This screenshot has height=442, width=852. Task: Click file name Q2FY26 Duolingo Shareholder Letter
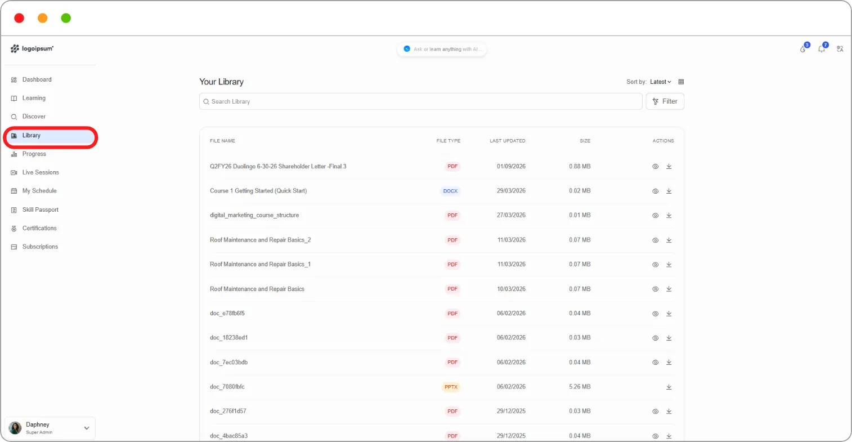pos(278,167)
